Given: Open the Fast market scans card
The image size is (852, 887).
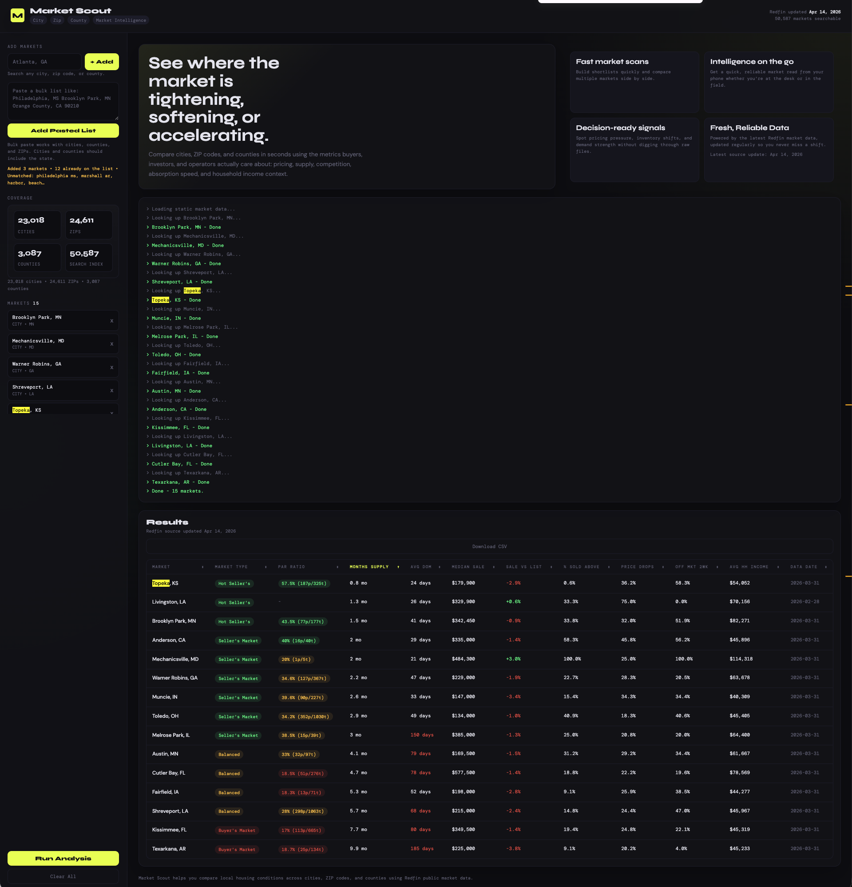Looking at the screenshot, I should 634,82.
